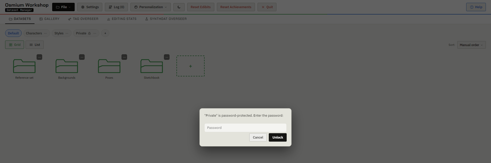
Task: Cancel the password dialog
Action: pyautogui.click(x=258, y=137)
